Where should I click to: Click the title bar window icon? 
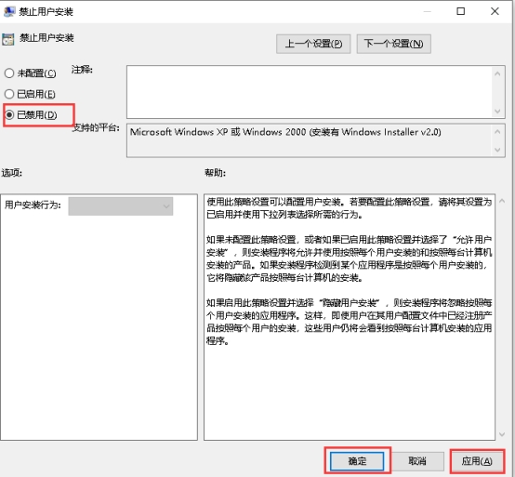[9, 11]
